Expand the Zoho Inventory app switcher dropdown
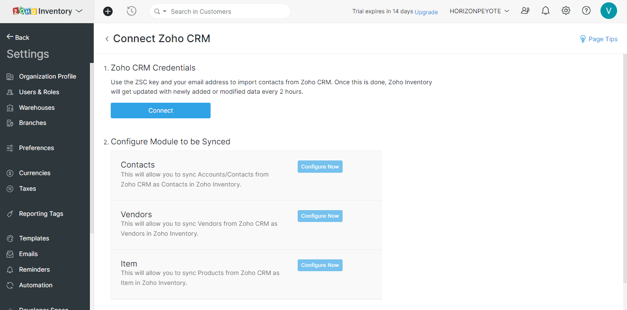Image resolution: width=627 pixels, height=310 pixels. [x=79, y=11]
